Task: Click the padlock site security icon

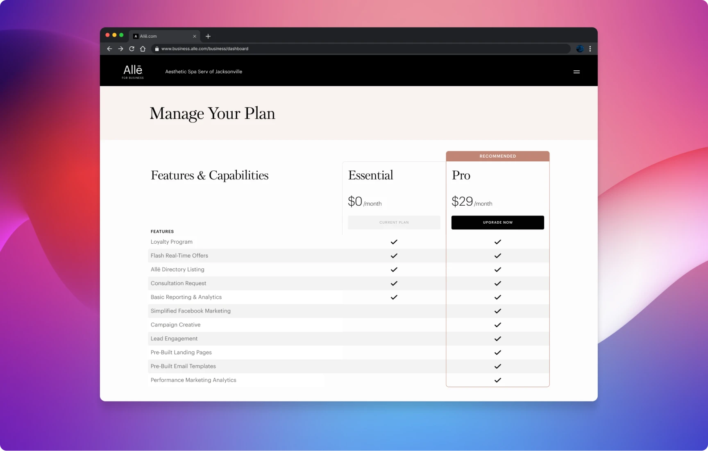Action: click(x=157, y=49)
